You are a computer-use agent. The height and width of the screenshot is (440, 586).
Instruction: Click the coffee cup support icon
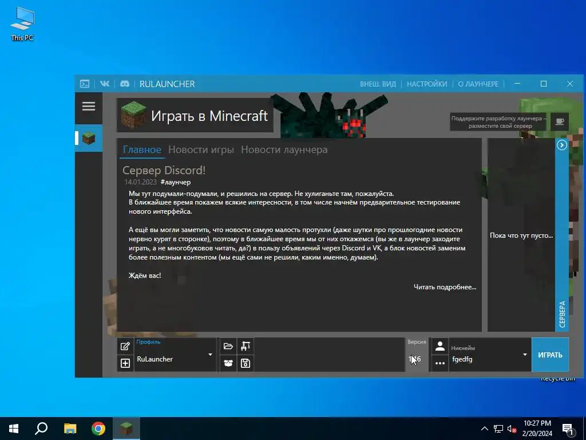[x=560, y=122]
